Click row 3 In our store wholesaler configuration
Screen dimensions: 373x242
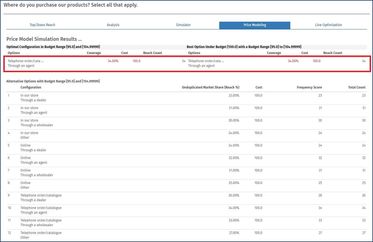(37, 123)
